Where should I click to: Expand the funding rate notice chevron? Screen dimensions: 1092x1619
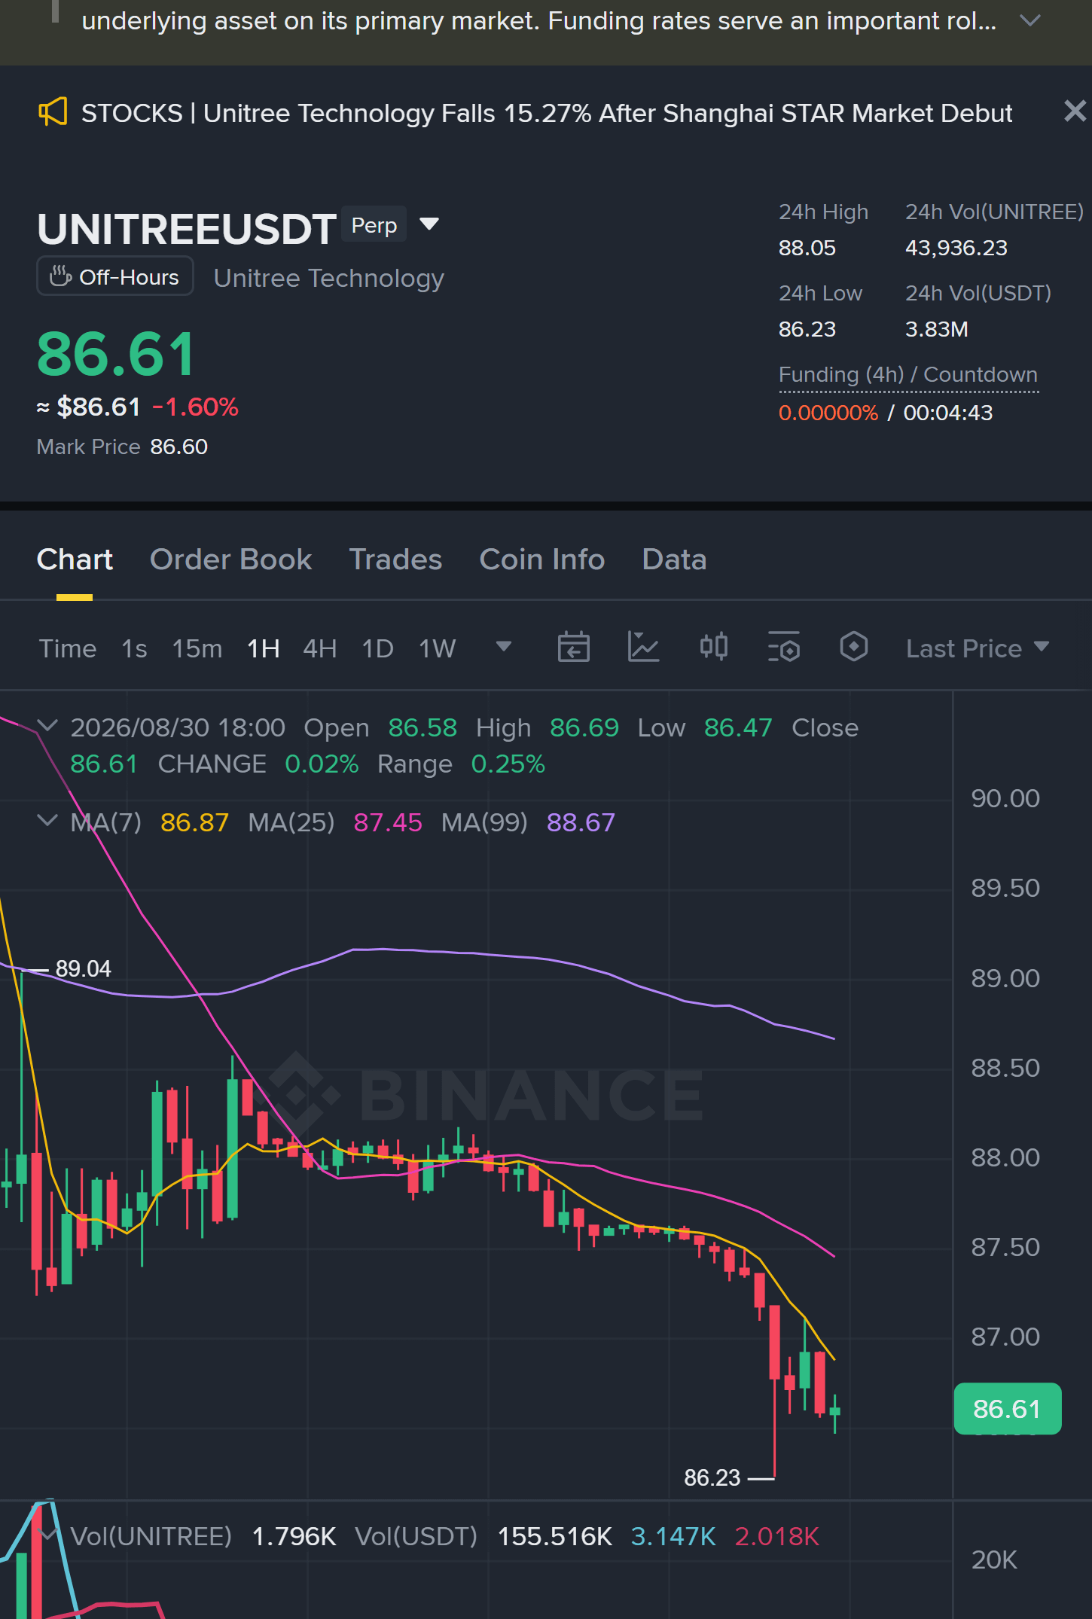1029,20
